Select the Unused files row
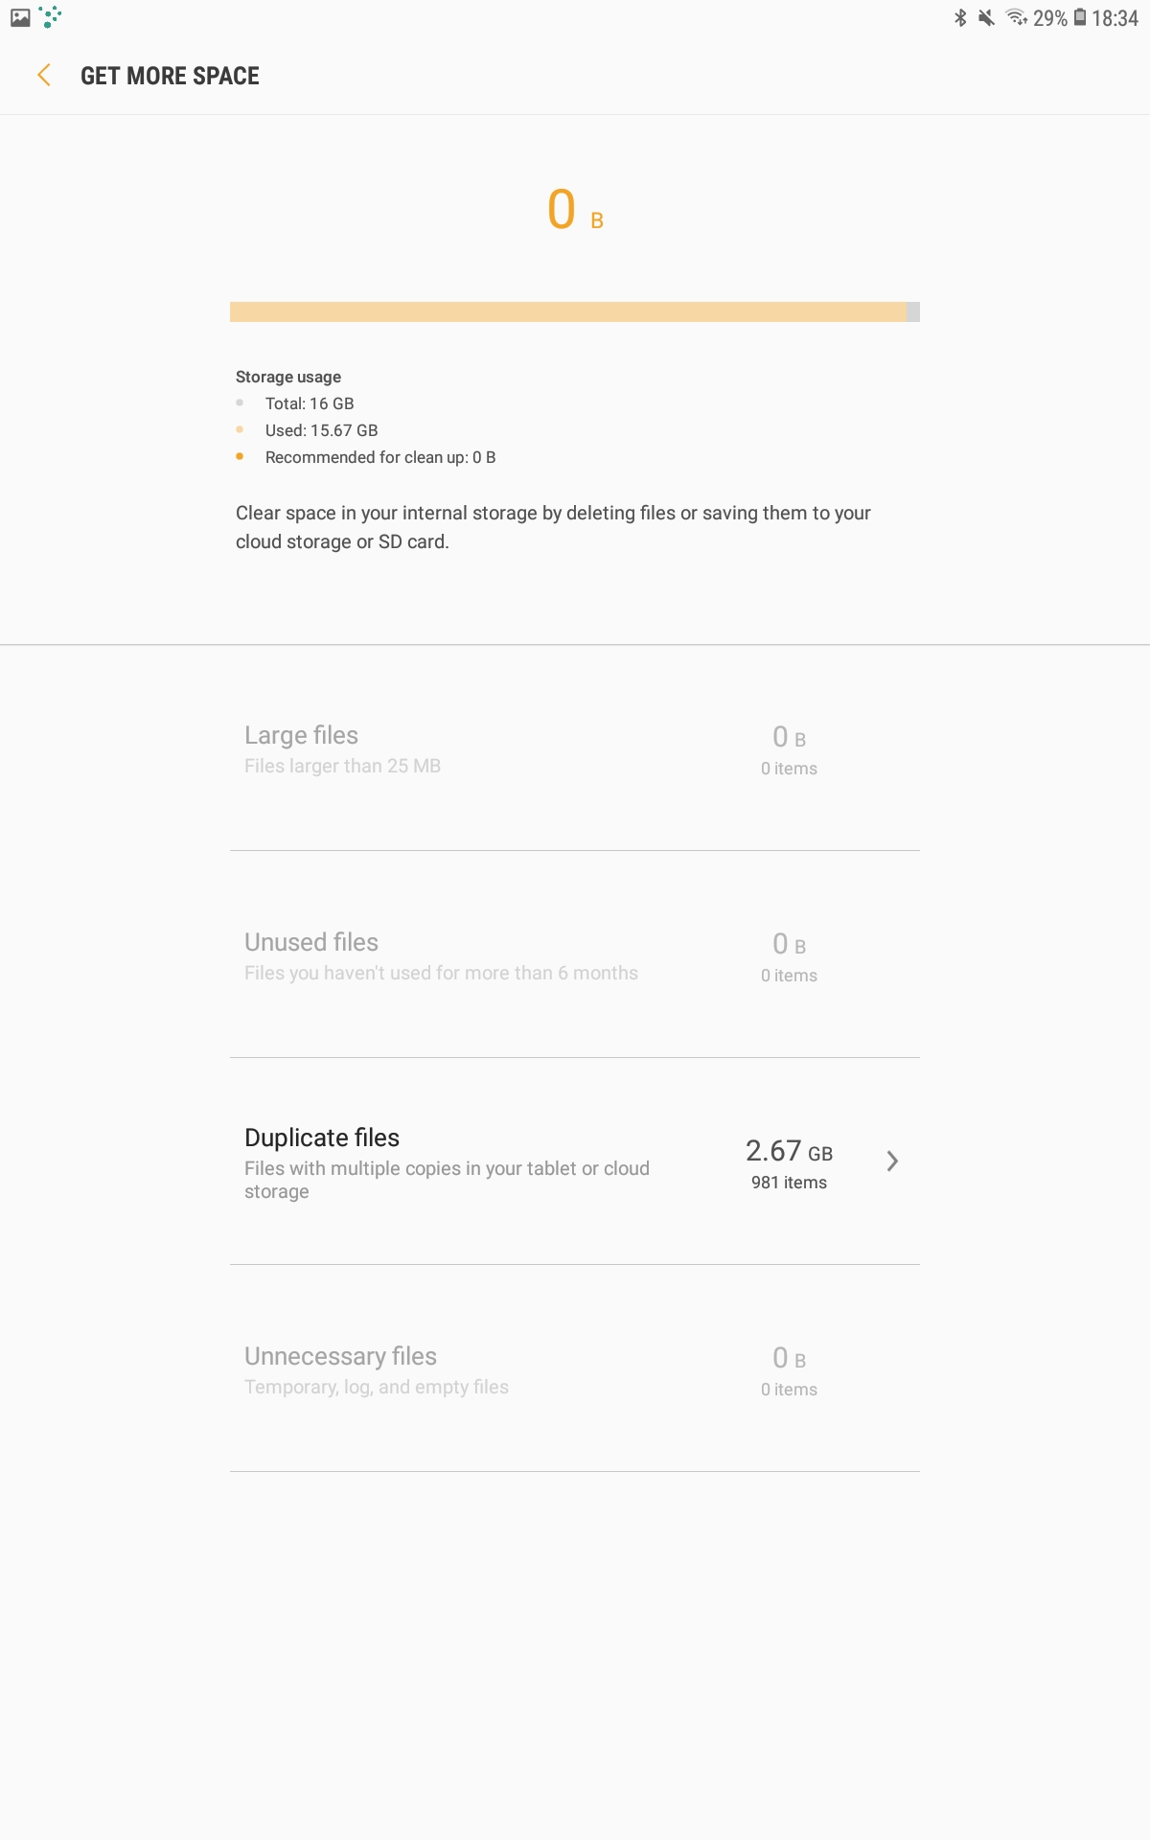The width and height of the screenshot is (1150, 1840). 575,954
